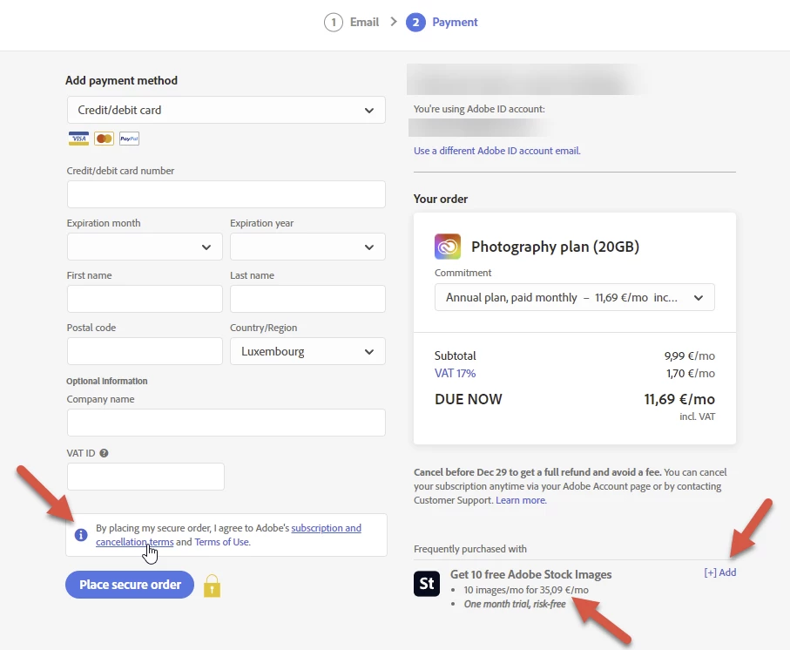This screenshot has height=650, width=790.
Task: Click the 'One month trial, risk-free' text
Action: 515,604
